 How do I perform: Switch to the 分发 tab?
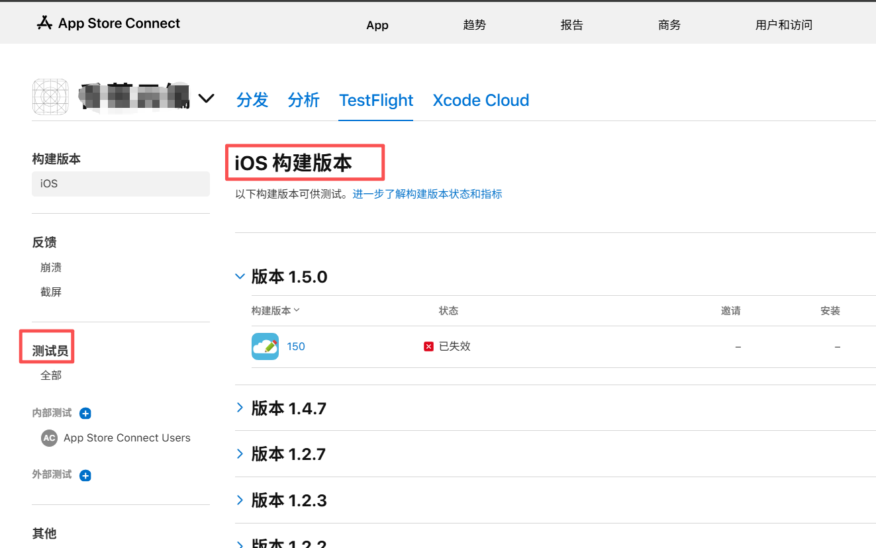click(252, 100)
